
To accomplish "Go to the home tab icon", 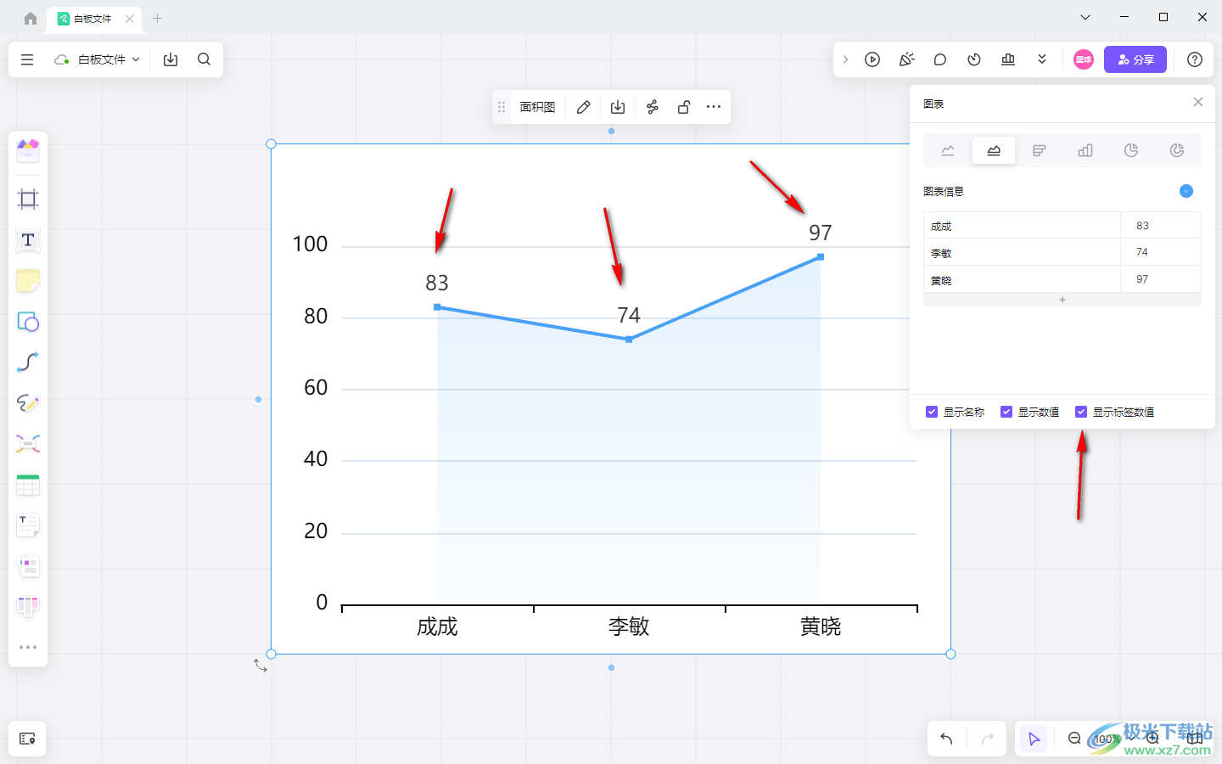I will pos(31,18).
